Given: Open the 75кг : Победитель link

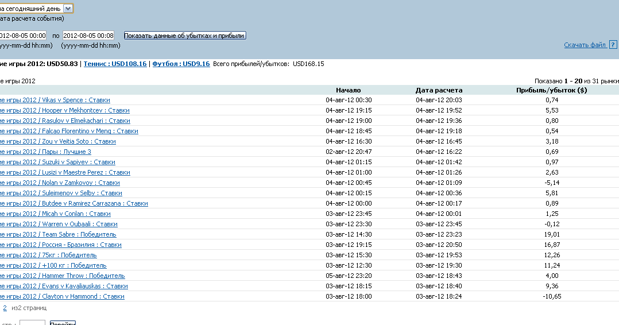Looking at the screenshot, I should tap(48, 255).
